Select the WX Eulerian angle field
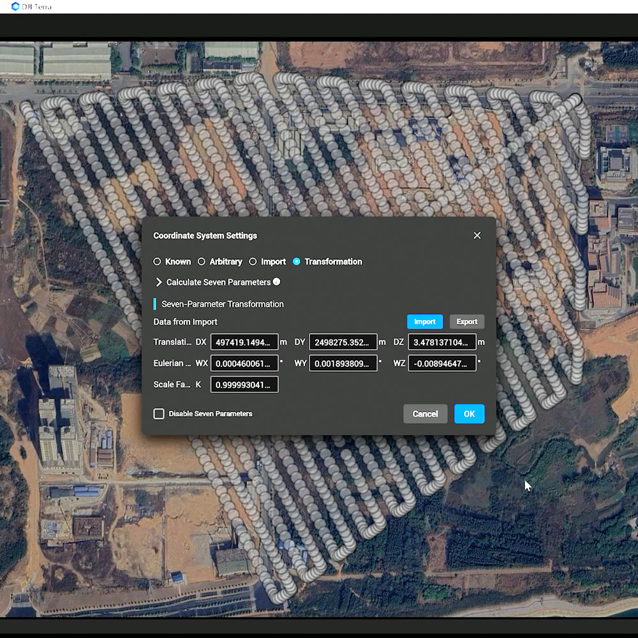Viewport: 638px width, 638px height. (x=244, y=363)
